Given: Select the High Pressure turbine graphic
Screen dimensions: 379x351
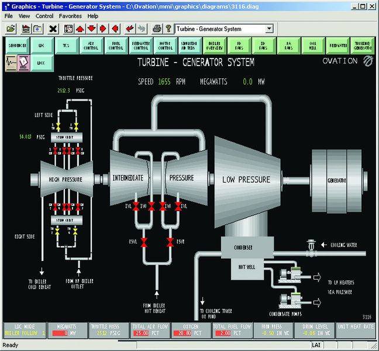Looking at the screenshot, I should [67, 179].
